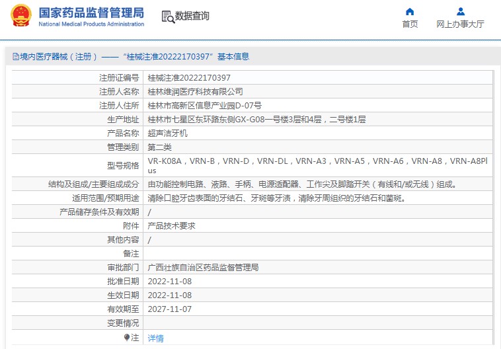
Task: Select expiry date 2027-11-07
Action: tap(170, 309)
